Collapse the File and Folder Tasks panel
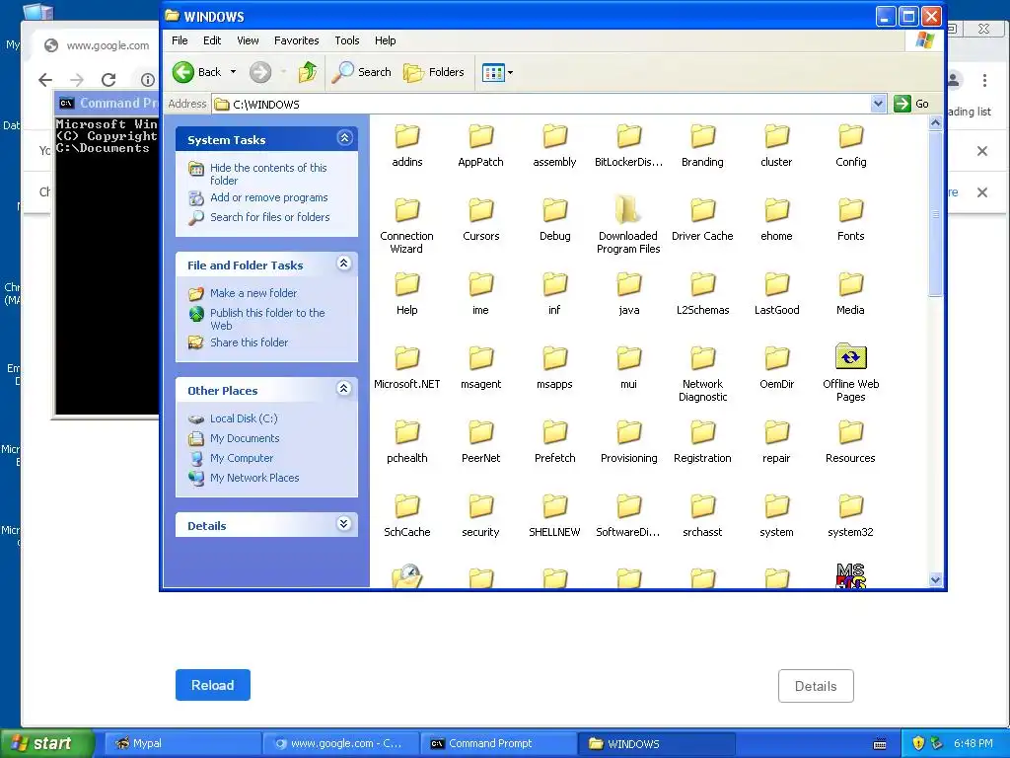The width and height of the screenshot is (1010, 758). pyautogui.click(x=344, y=263)
